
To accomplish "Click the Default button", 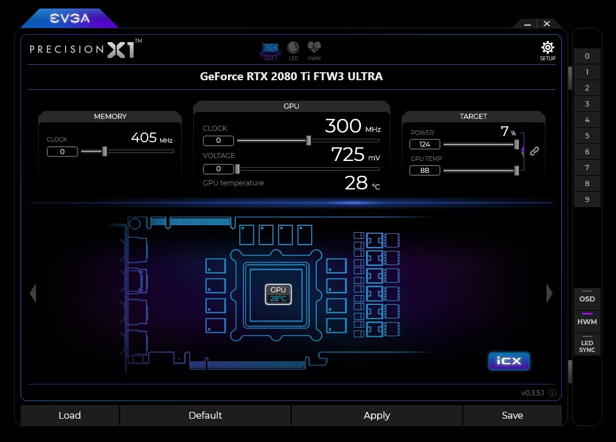I will (x=205, y=415).
